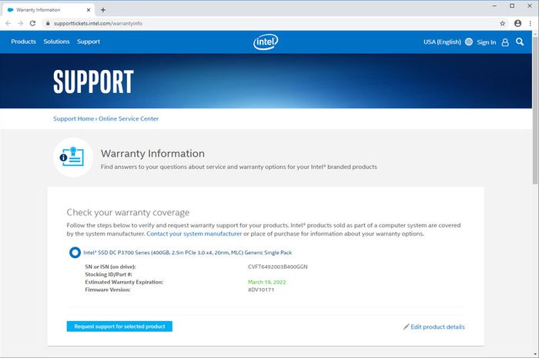Image resolution: width=539 pixels, height=358 pixels.
Task: Follow Contact your system manufacturer link
Action: [x=194, y=234]
